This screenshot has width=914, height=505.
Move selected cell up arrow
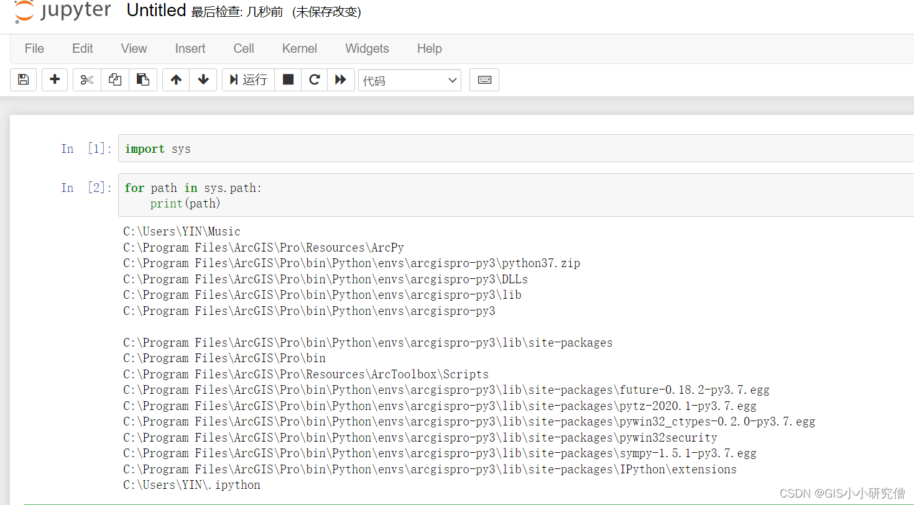point(176,80)
